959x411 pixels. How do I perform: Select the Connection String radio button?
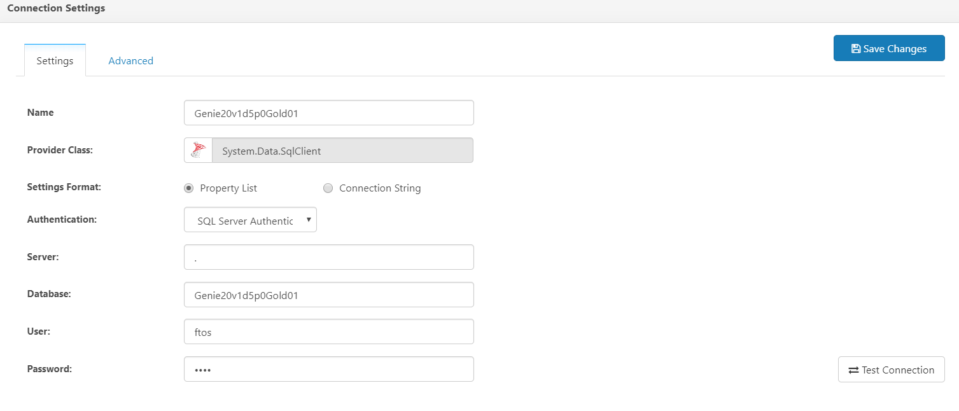point(328,188)
